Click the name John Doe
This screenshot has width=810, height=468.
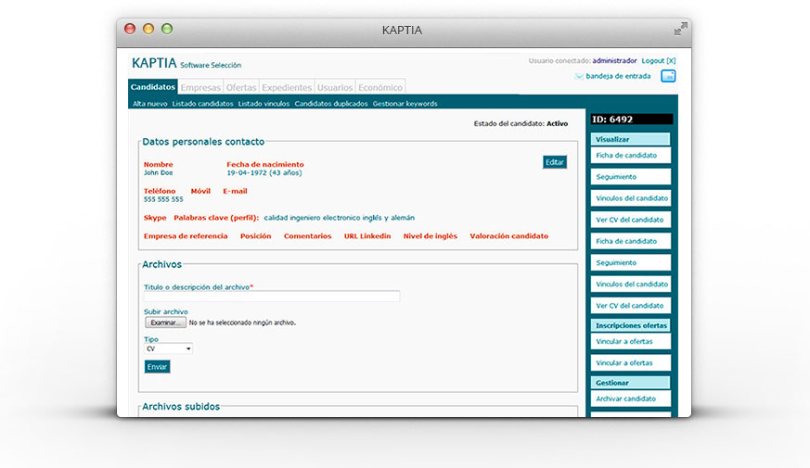[x=158, y=173]
